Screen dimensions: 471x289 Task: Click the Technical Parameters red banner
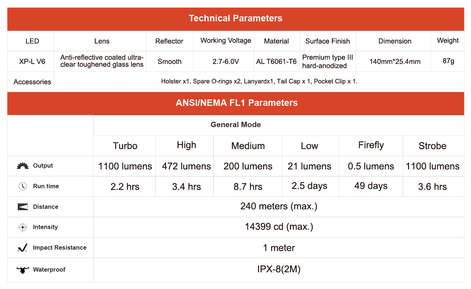point(236,18)
